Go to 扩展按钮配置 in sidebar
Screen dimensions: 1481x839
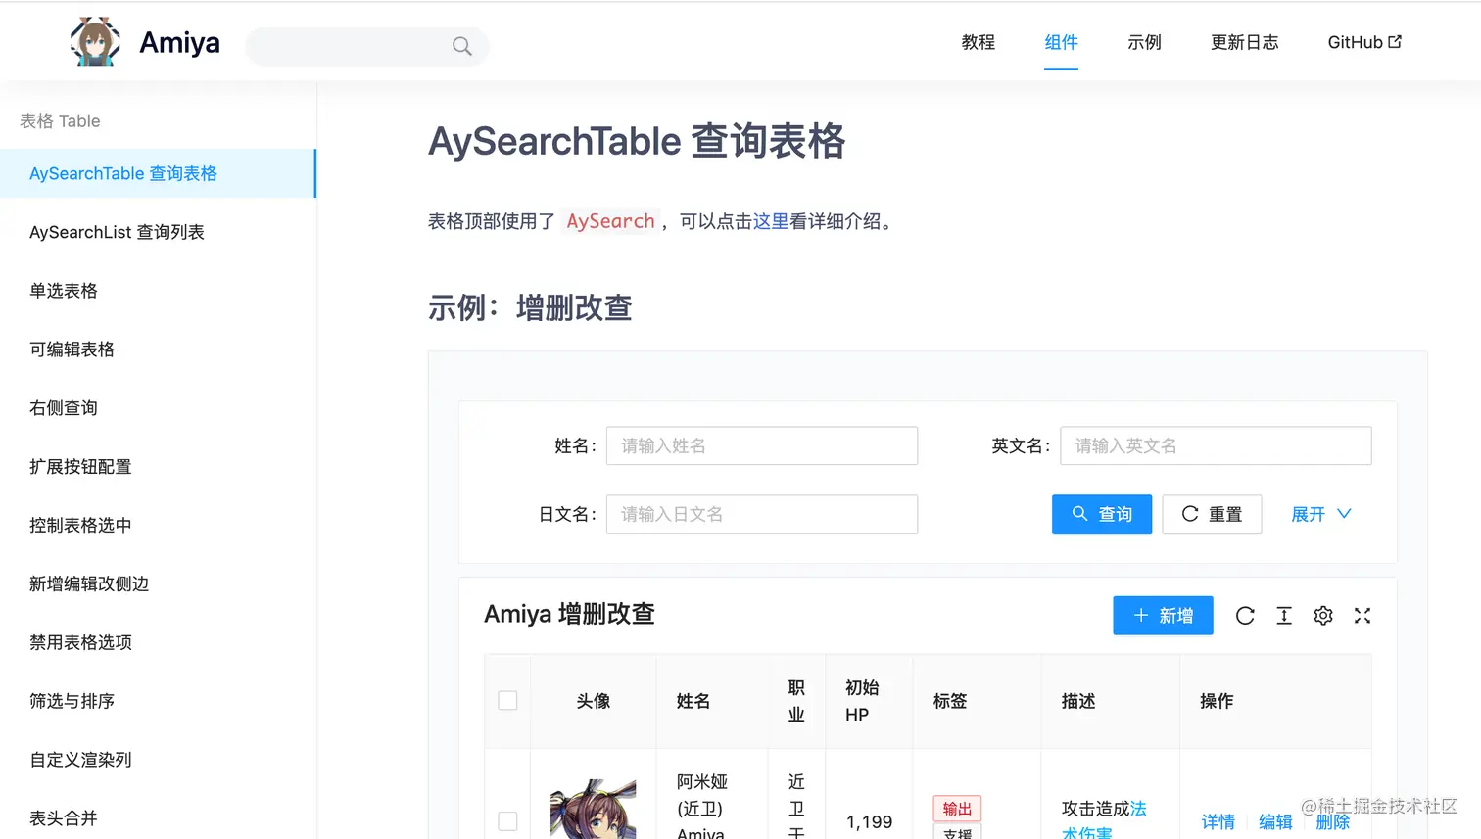coord(158,467)
